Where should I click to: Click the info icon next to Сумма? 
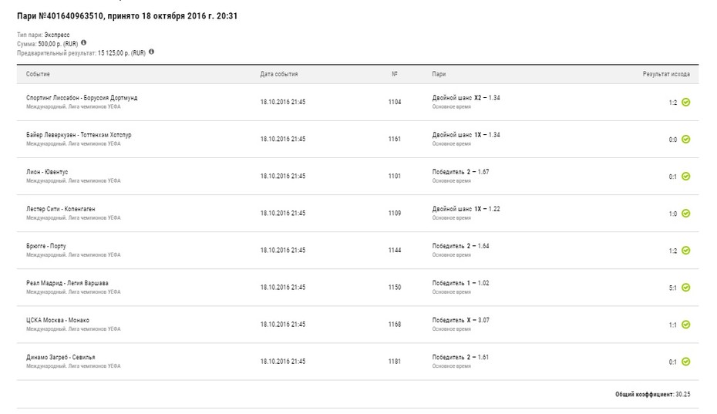tap(84, 43)
